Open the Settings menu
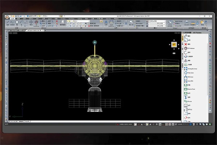The image size is (217, 145). tap(80, 18)
